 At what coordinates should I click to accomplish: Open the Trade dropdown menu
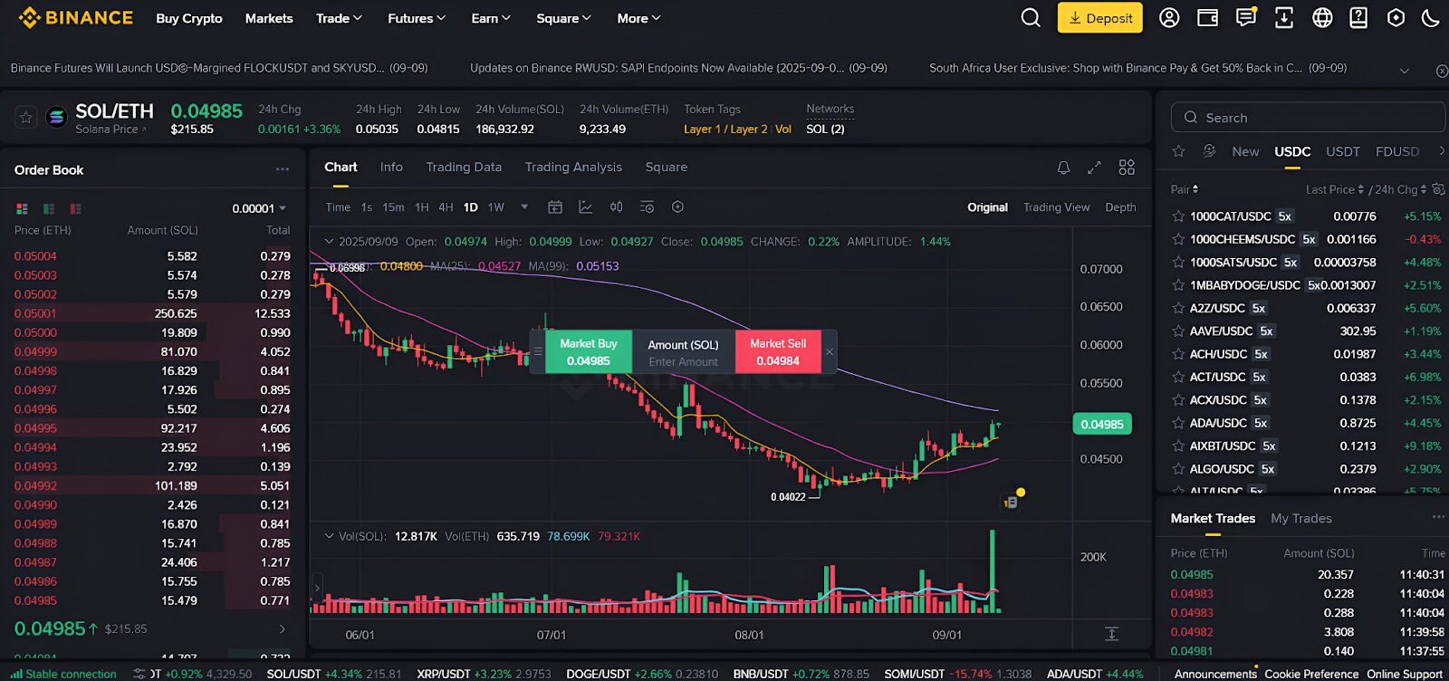(x=339, y=18)
